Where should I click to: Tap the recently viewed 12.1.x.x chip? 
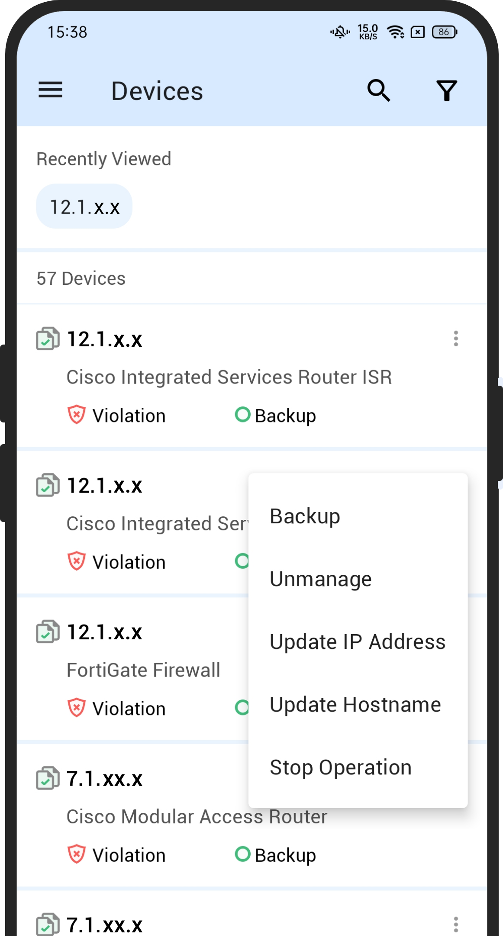coord(84,206)
